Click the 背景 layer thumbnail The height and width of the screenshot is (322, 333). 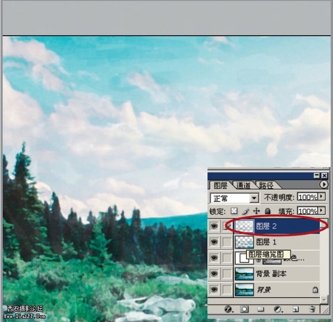[x=244, y=289]
